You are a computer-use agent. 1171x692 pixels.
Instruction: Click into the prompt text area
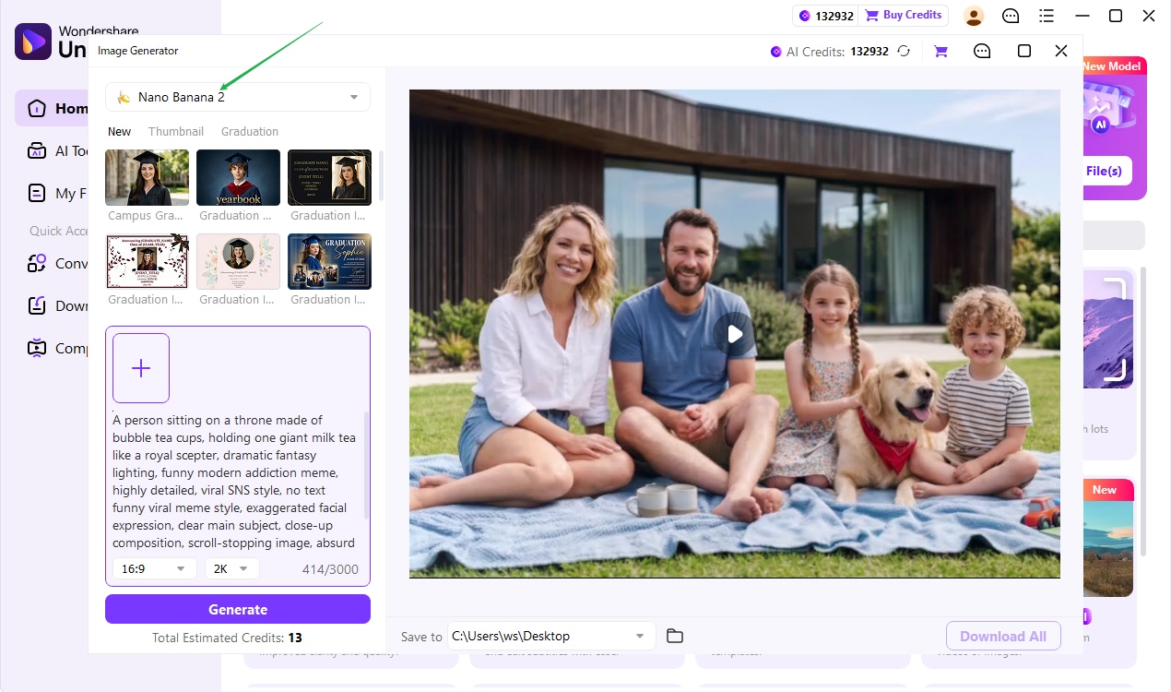coord(235,483)
